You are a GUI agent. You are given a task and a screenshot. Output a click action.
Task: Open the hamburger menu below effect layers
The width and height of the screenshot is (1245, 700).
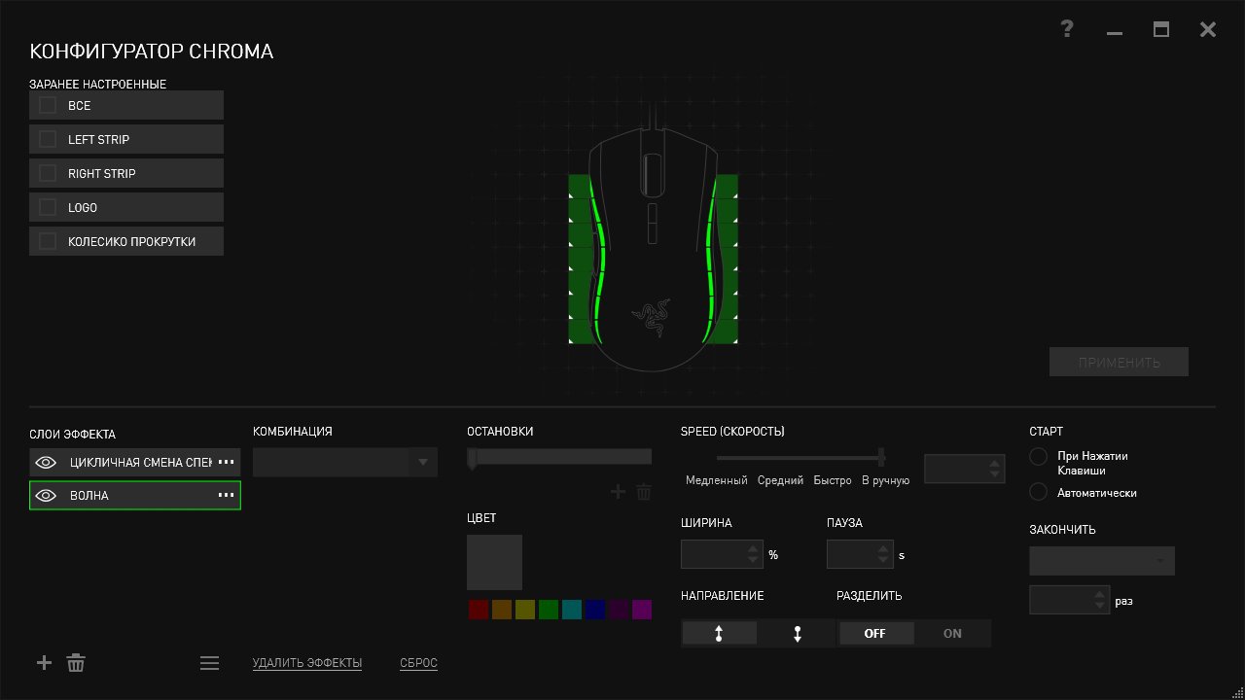(x=209, y=663)
